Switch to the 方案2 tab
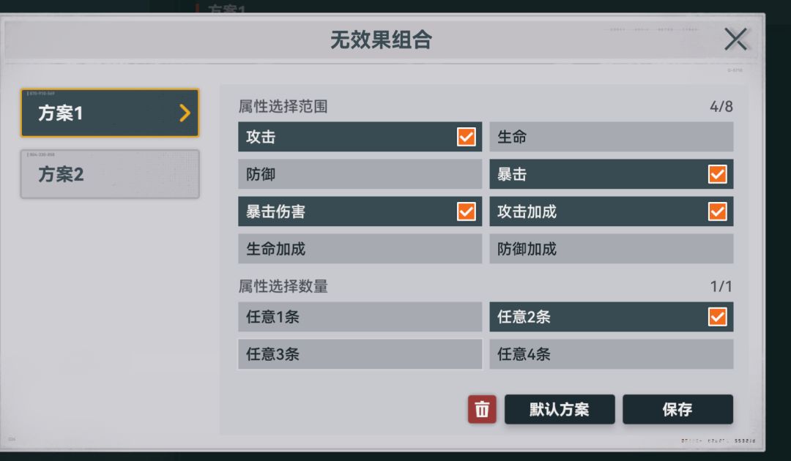The height and width of the screenshot is (461, 791). coord(110,175)
